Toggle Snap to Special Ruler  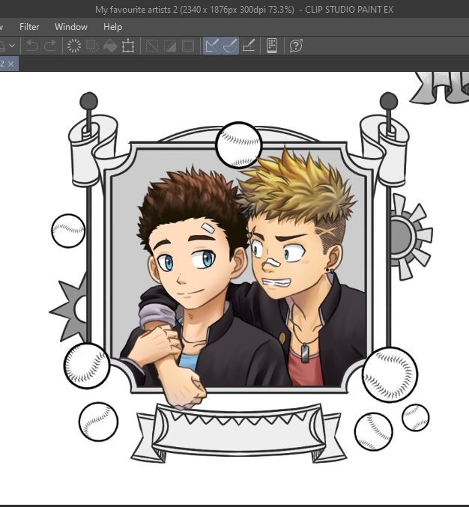tap(230, 46)
